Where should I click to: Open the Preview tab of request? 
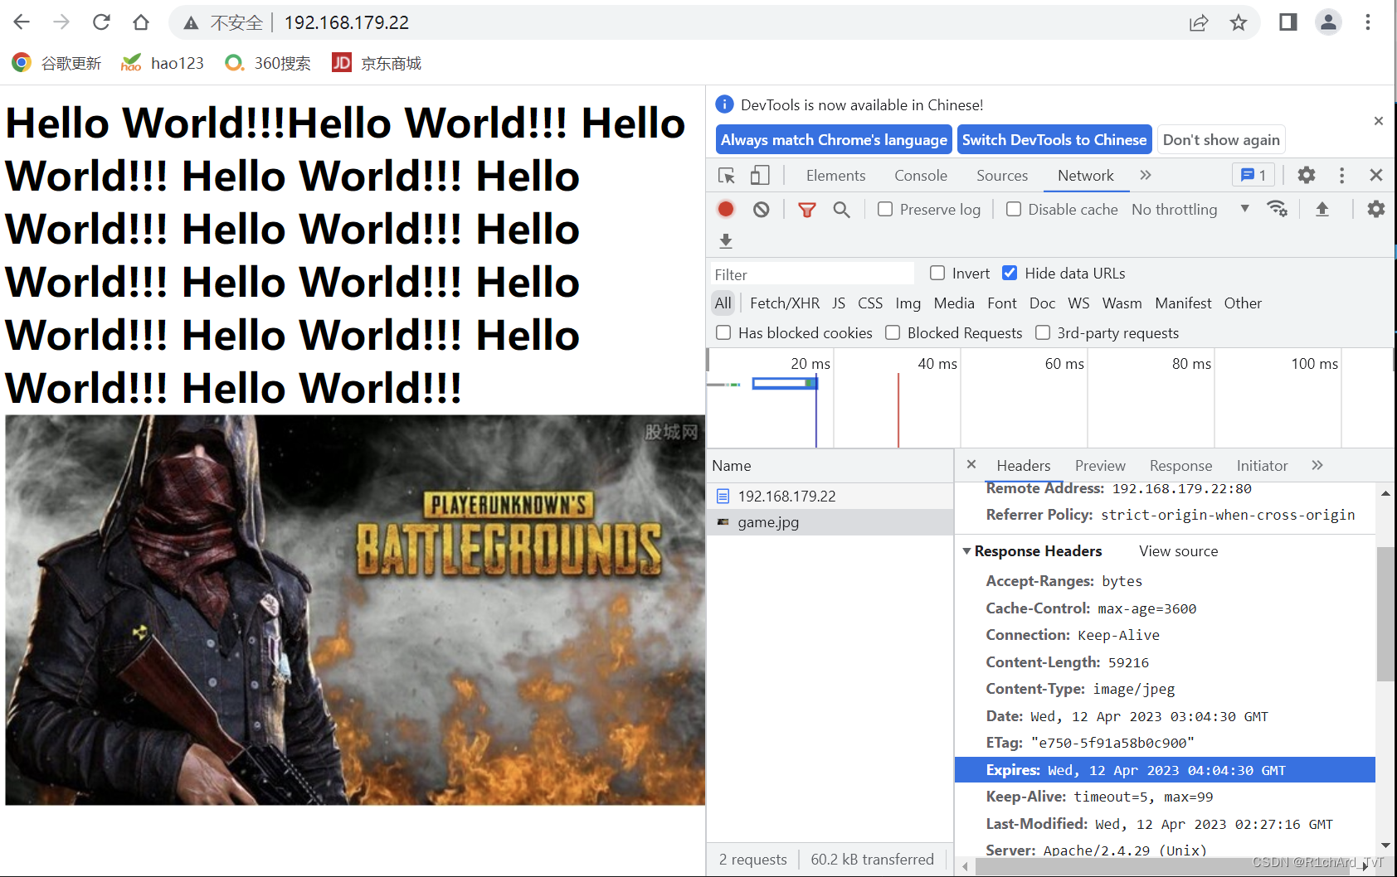1100,466
